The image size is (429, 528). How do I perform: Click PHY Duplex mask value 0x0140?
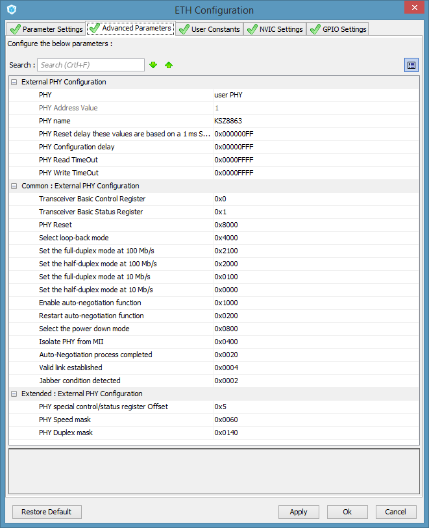coord(226,433)
